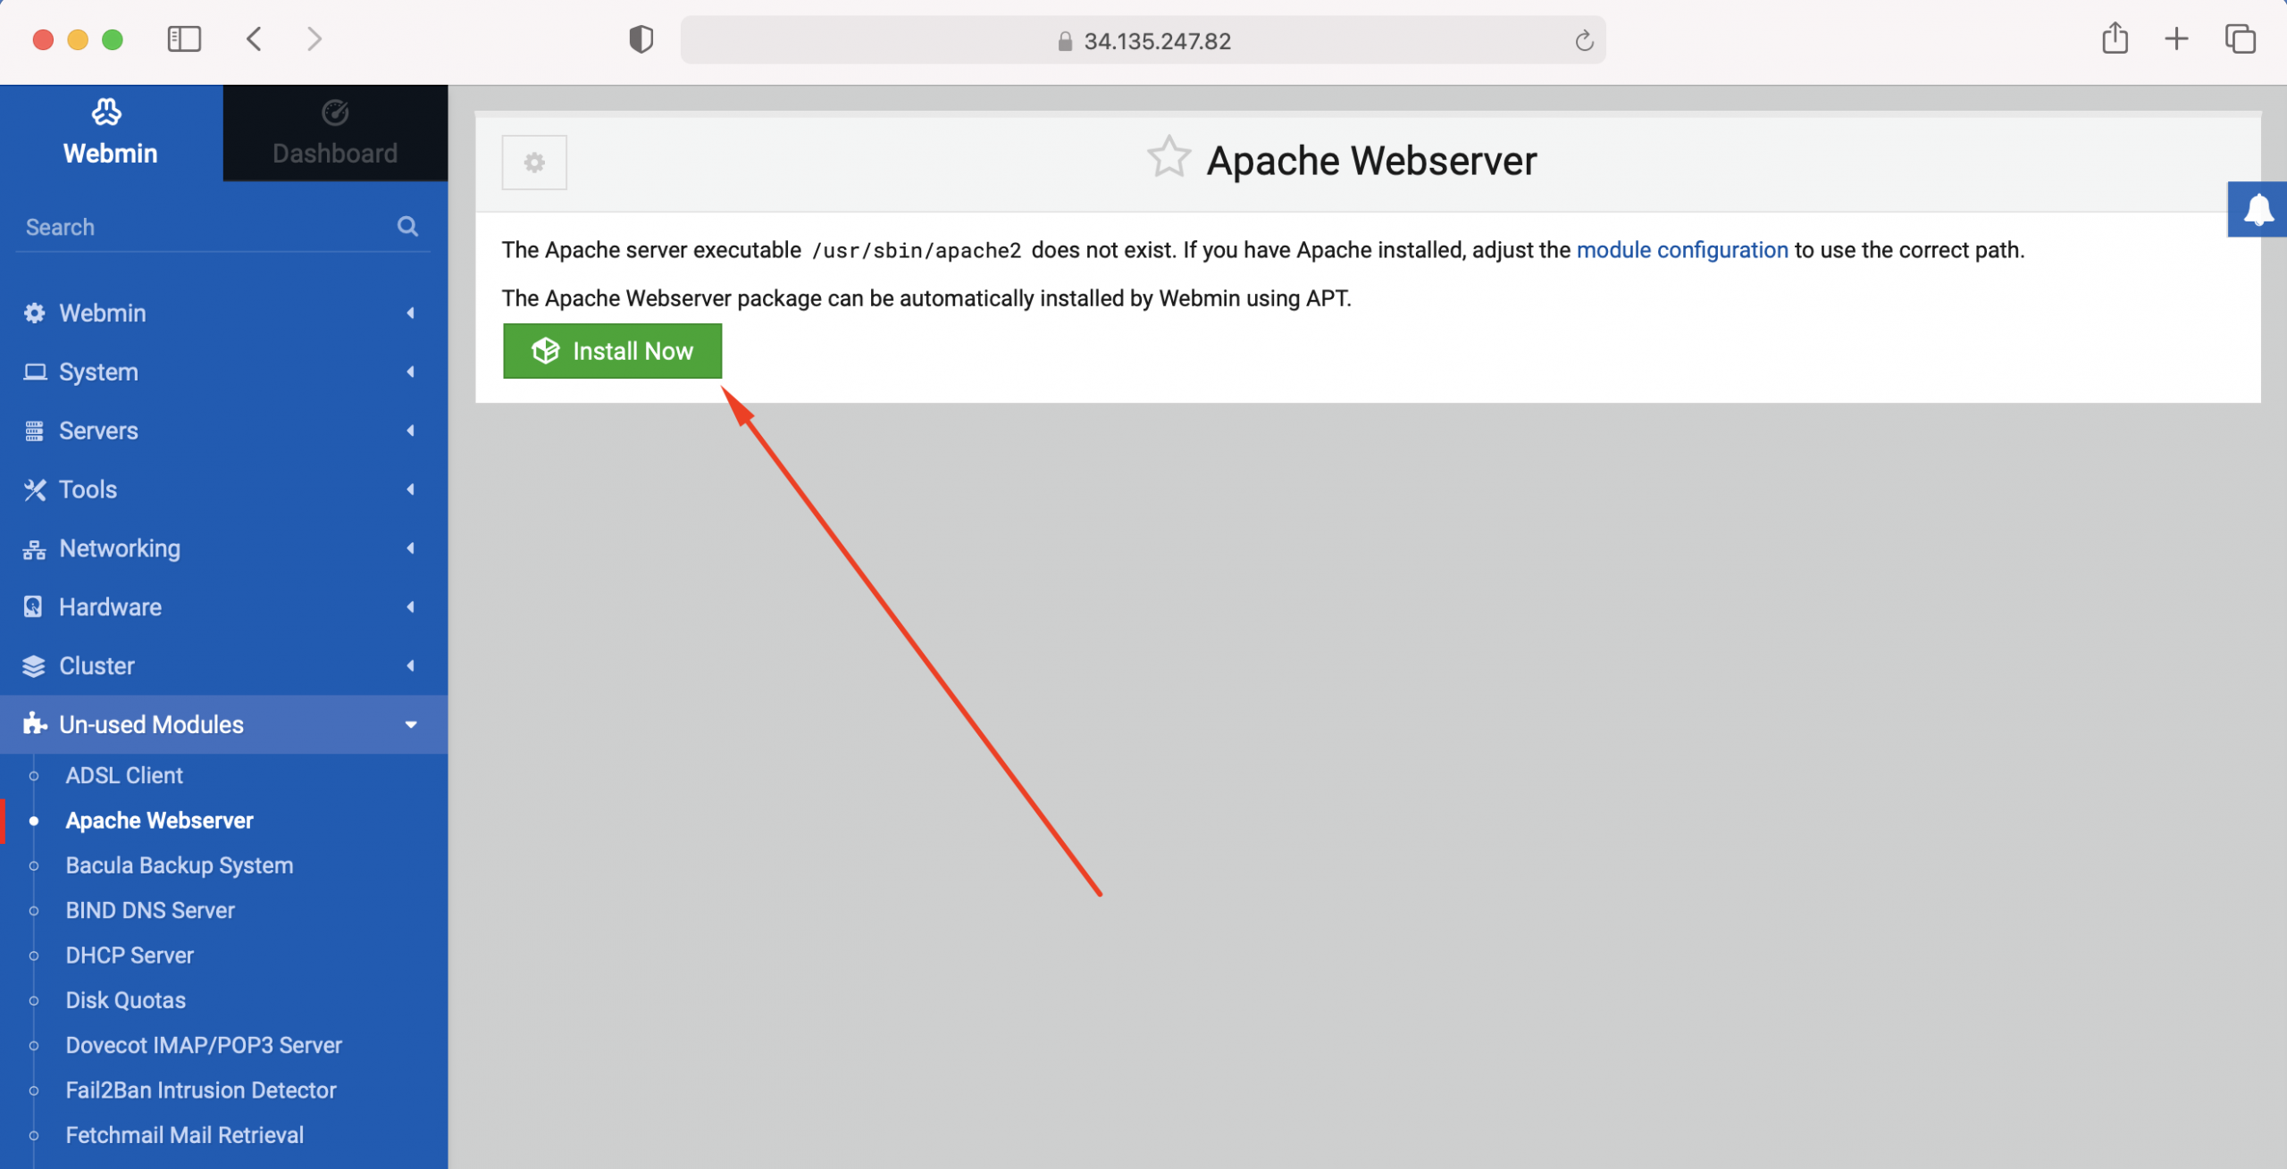Screen dimensions: 2287x1169
Task: Click the privacy shield icon
Action: (641, 39)
